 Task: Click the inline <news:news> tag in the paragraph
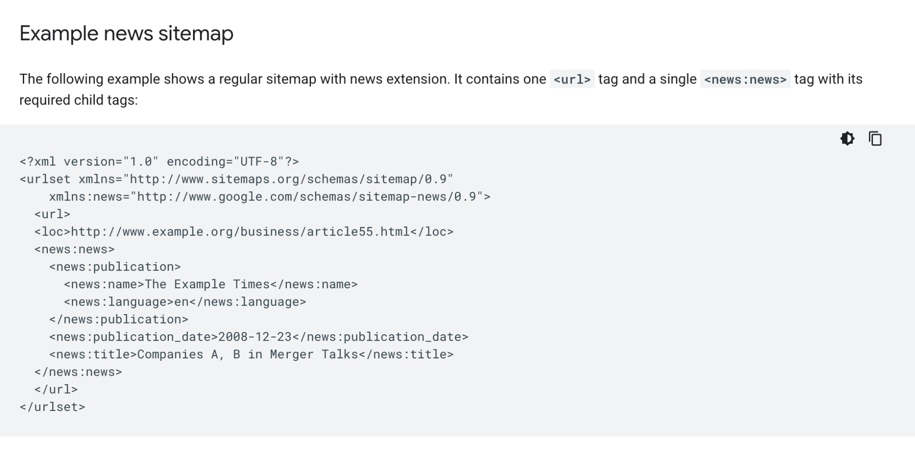(745, 79)
